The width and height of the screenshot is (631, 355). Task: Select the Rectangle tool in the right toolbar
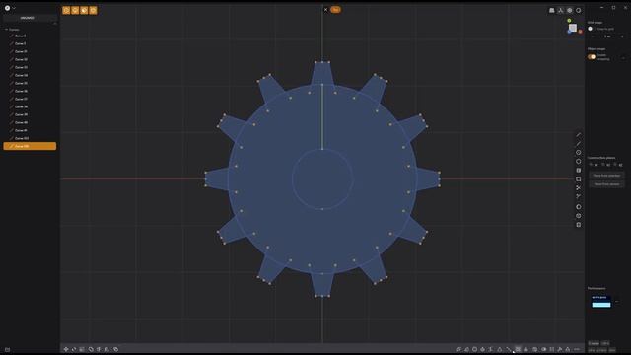[579, 179]
